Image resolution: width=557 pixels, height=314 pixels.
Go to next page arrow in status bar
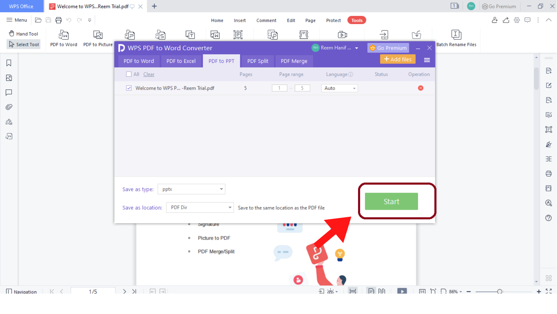click(x=124, y=291)
